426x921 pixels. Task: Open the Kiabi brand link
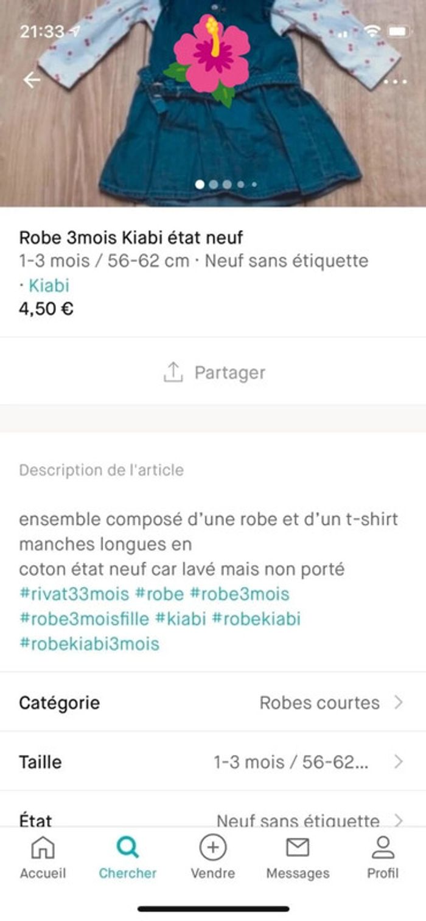click(50, 283)
